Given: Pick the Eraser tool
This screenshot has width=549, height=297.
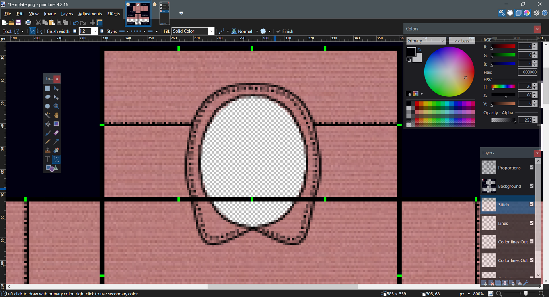Looking at the screenshot, I should (x=56, y=133).
